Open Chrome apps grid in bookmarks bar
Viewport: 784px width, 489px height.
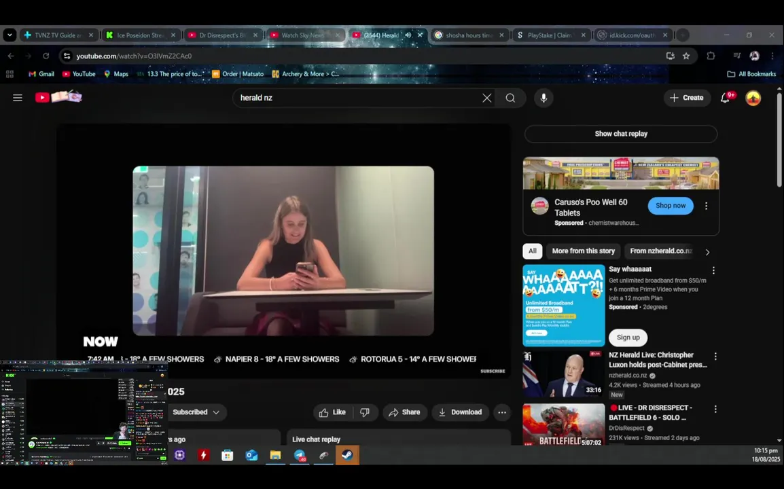(x=10, y=74)
